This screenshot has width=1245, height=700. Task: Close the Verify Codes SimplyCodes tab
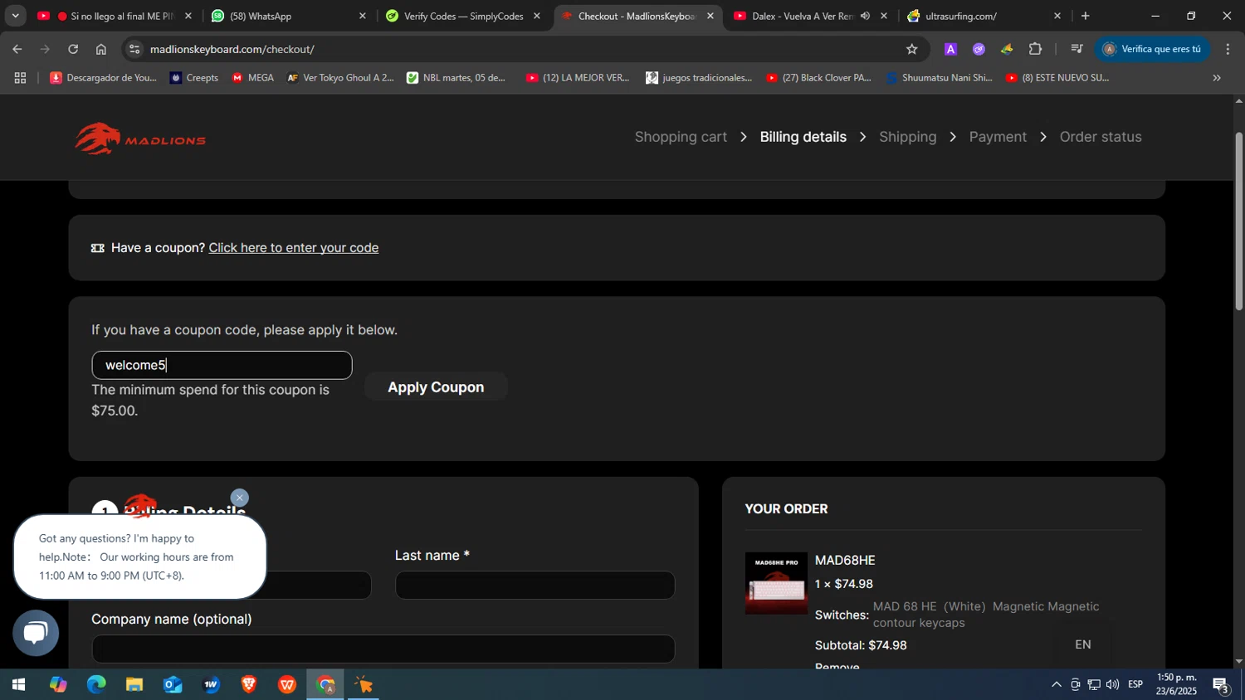(537, 16)
